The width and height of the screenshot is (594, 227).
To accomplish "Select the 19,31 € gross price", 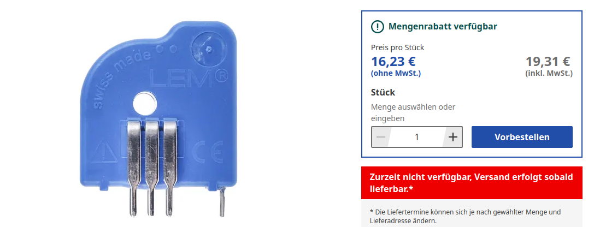I will pyautogui.click(x=548, y=62).
